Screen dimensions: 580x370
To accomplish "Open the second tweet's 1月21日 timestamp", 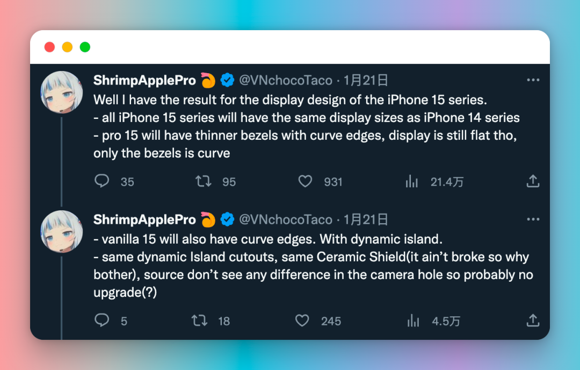I will click(366, 220).
